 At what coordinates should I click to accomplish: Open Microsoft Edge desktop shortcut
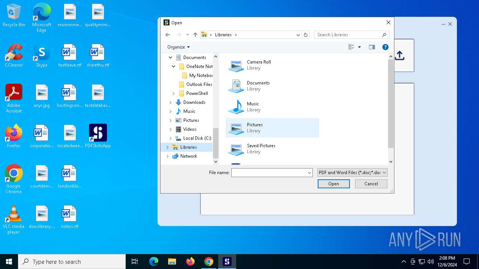42,18
